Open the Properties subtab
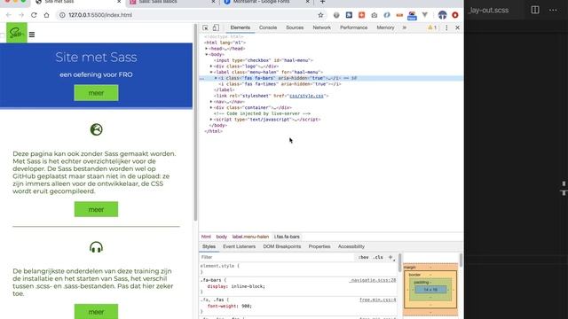 tap(319, 246)
